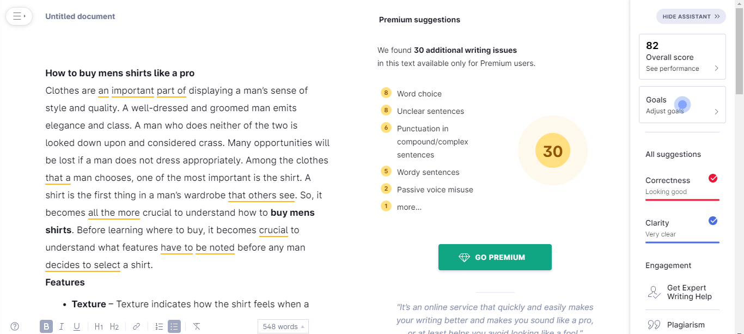Apply Underline formatting
This screenshot has width=744, height=334.
77,326
